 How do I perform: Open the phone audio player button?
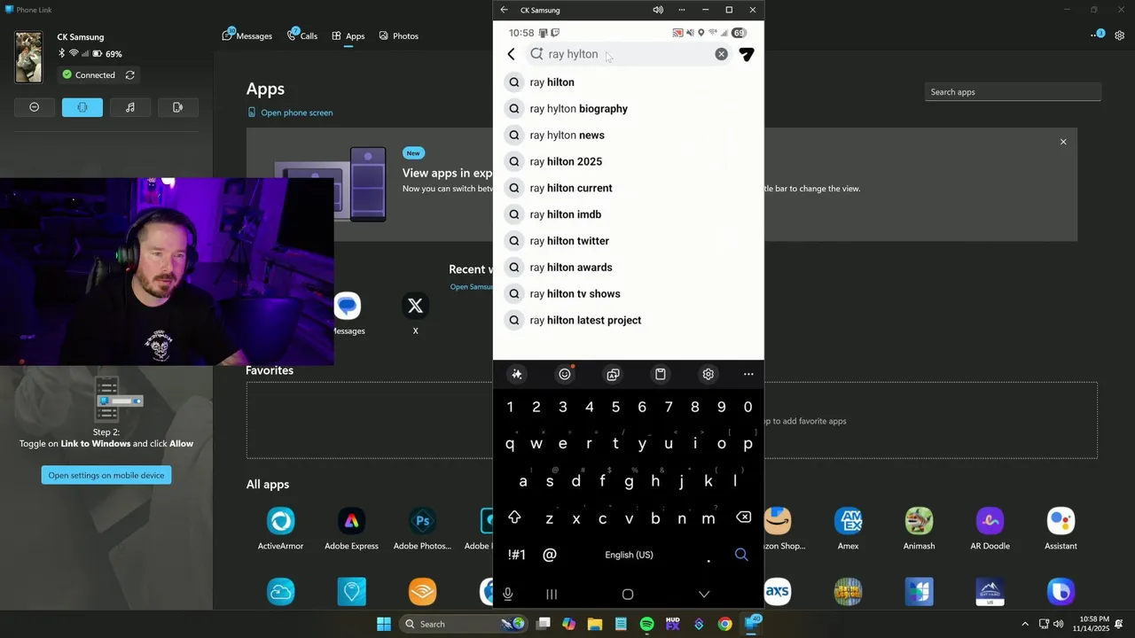click(x=130, y=107)
